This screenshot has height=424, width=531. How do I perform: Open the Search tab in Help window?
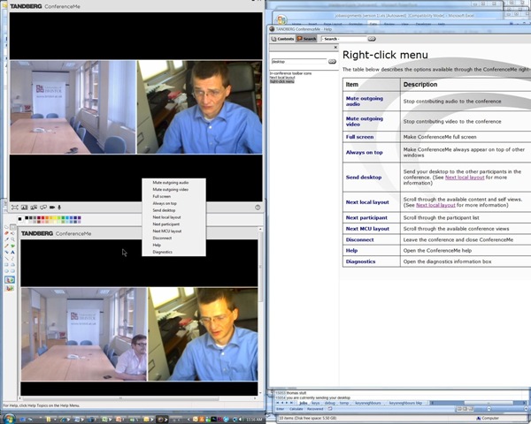pos(306,39)
